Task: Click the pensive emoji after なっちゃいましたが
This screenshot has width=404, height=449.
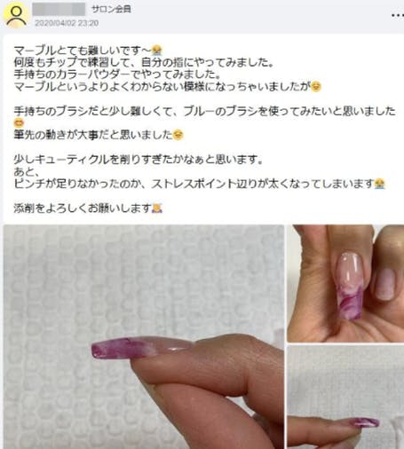Action: tap(316, 87)
